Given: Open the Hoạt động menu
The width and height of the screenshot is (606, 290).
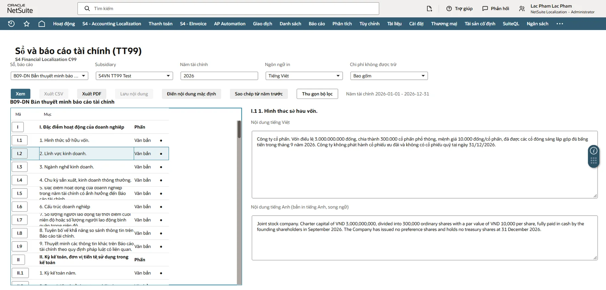Looking at the screenshot, I should pyautogui.click(x=64, y=24).
